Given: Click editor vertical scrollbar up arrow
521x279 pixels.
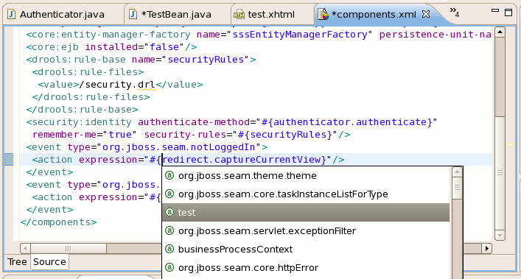Looking at the screenshot, I should (x=500, y=32).
